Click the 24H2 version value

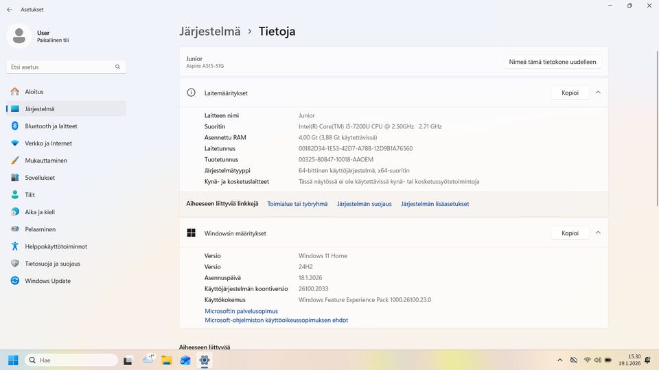[x=305, y=266]
